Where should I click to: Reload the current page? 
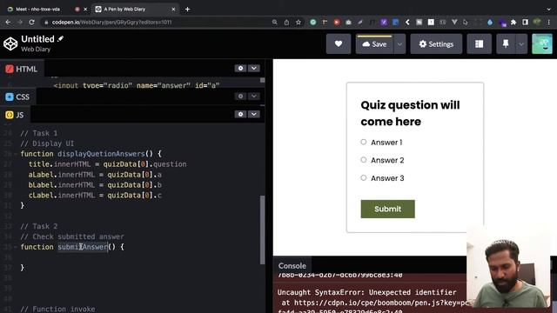[x=31, y=22]
